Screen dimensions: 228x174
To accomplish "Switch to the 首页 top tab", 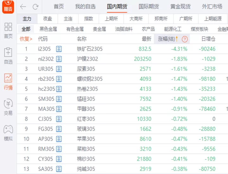I will click(x=59, y=7).
